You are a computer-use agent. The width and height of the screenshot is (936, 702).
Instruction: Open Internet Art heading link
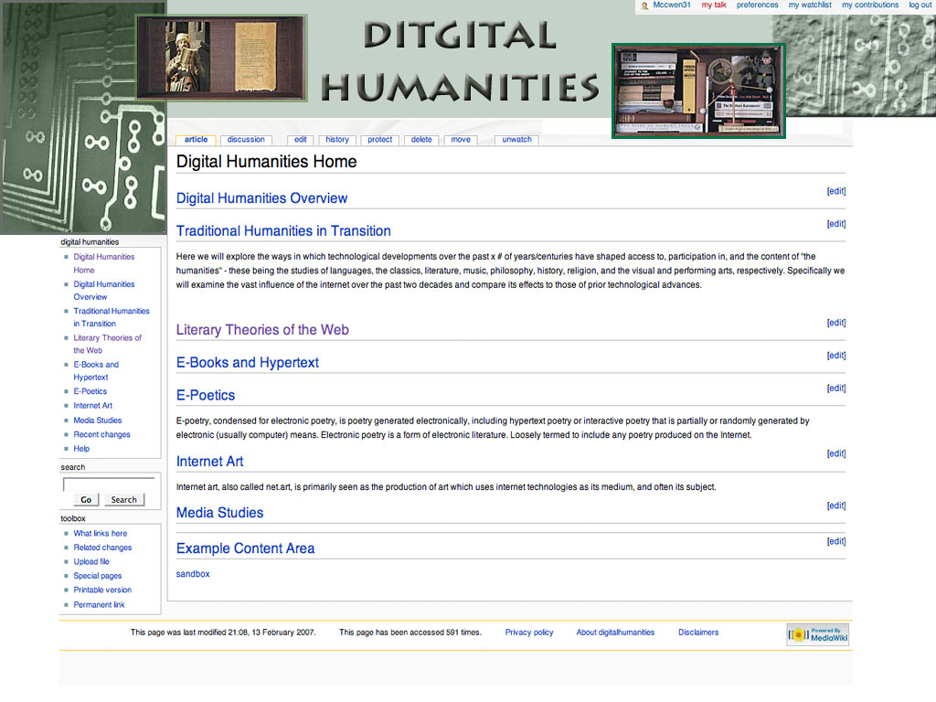pyautogui.click(x=209, y=462)
